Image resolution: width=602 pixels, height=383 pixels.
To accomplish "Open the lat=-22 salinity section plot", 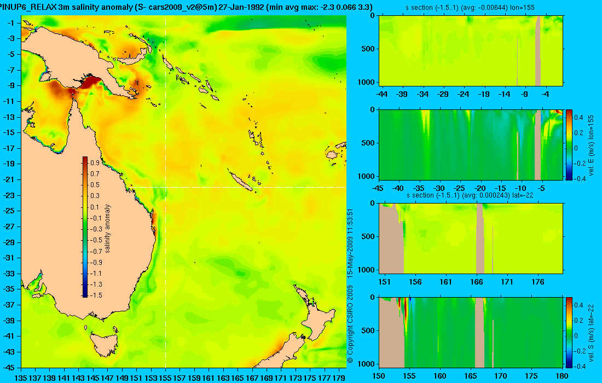I will 471,239.
